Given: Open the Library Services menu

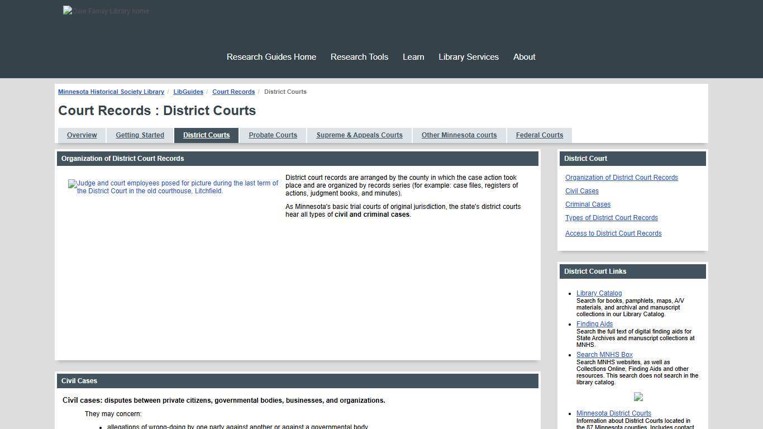Looking at the screenshot, I should [x=469, y=56].
